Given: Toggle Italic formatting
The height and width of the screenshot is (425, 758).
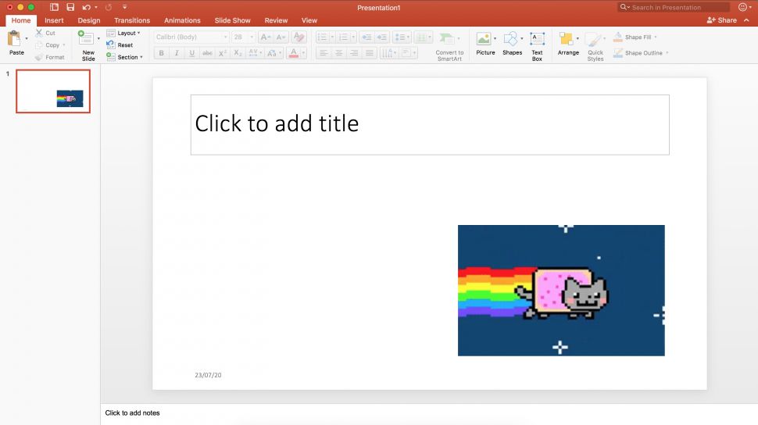Looking at the screenshot, I should click(177, 53).
